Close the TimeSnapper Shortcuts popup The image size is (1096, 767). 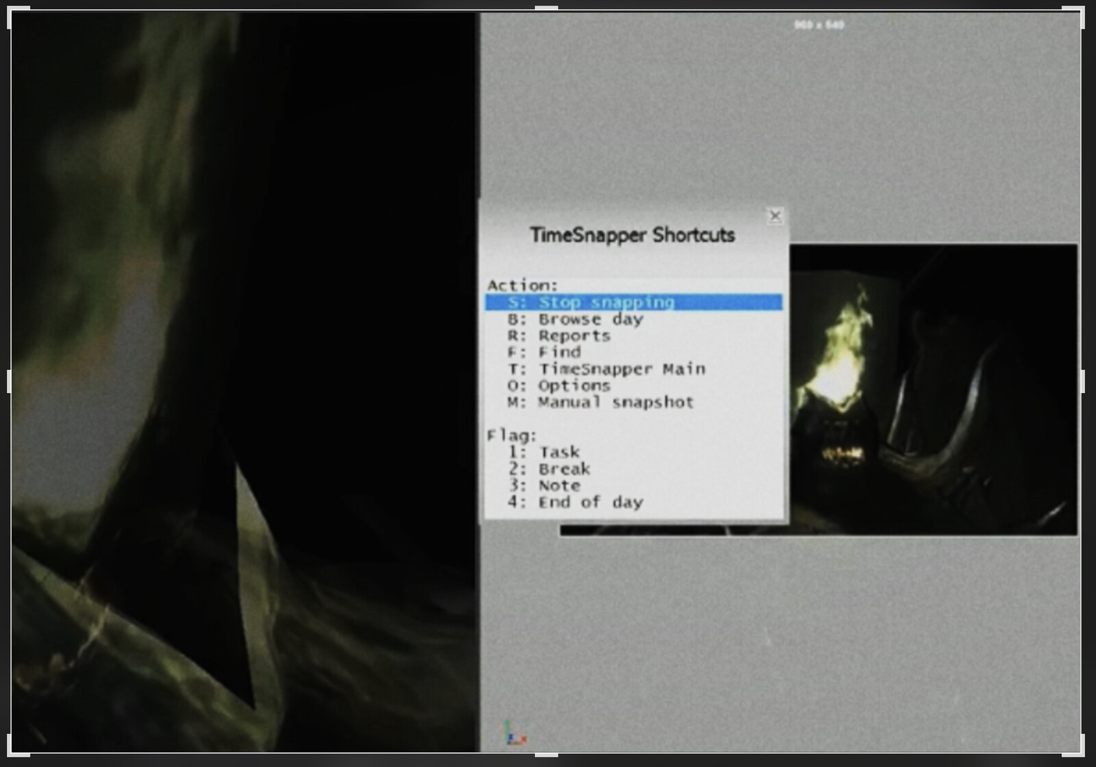pos(775,216)
